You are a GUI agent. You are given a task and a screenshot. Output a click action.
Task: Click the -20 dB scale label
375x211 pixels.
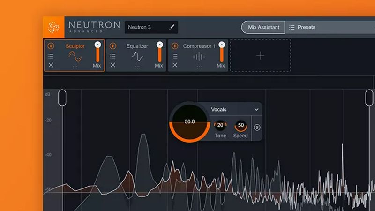click(48, 120)
